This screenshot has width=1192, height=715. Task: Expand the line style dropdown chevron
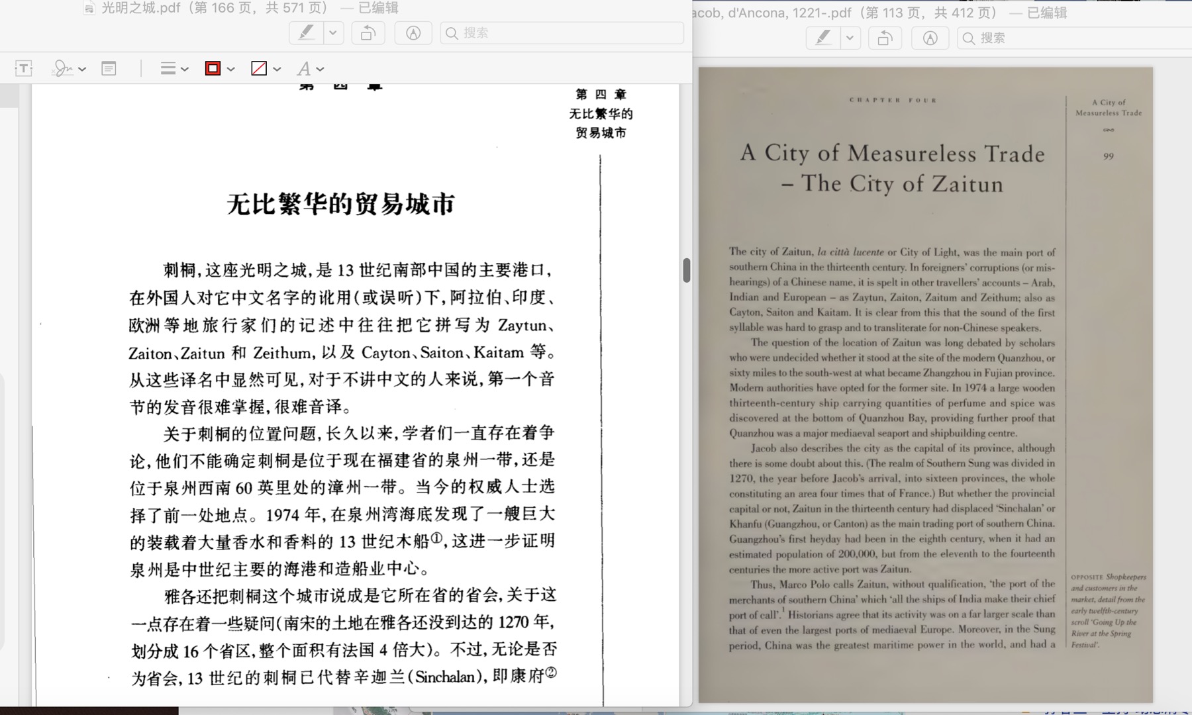[185, 69]
